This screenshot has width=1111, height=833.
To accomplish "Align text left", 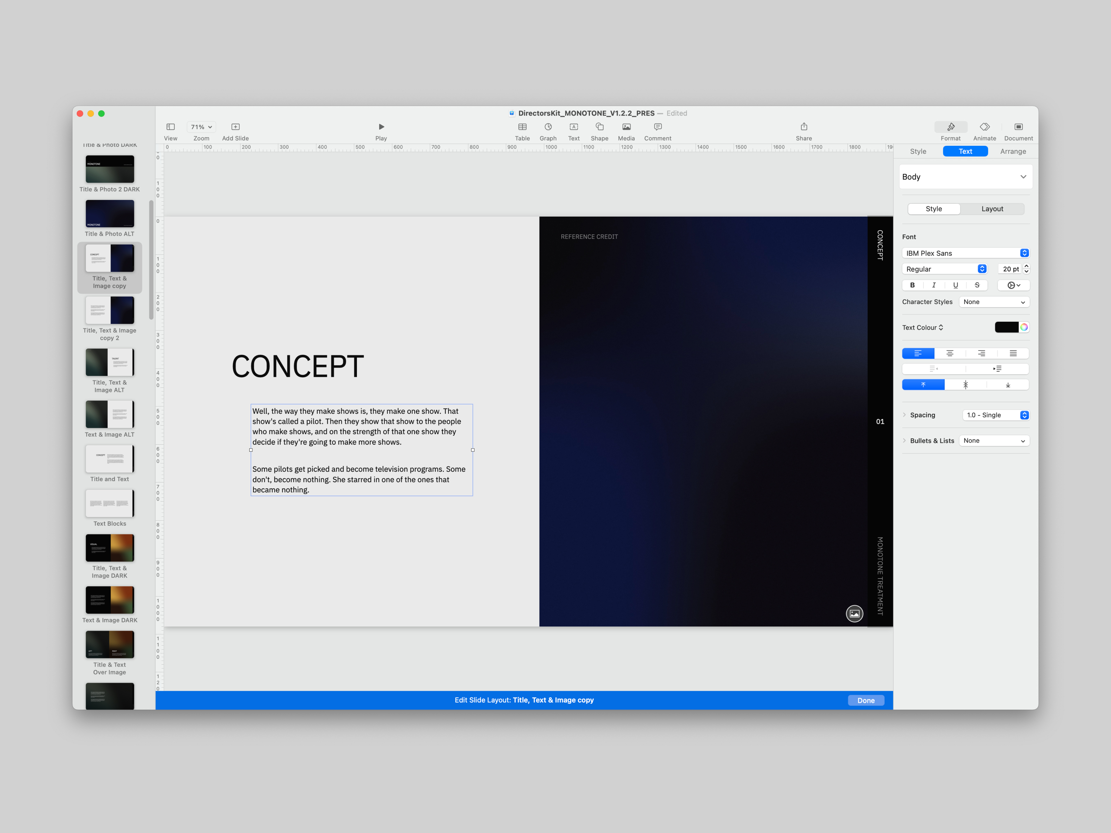I will coord(918,353).
